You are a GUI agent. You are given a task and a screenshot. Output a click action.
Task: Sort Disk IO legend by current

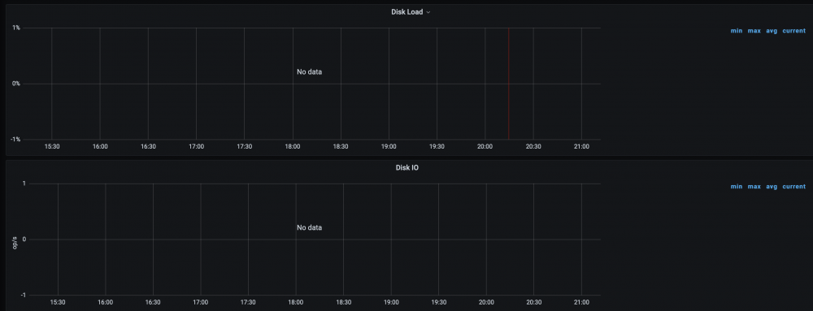tap(793, 186)
